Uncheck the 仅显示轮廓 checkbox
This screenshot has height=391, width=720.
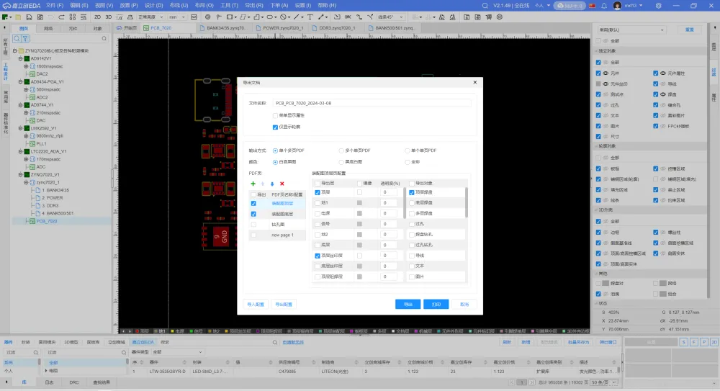tap(275, 127)
